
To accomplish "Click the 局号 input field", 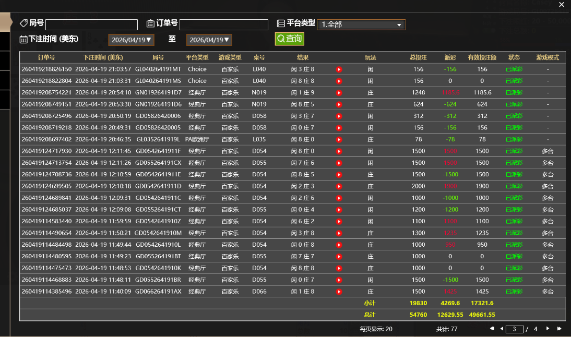I will pos(91,25).
